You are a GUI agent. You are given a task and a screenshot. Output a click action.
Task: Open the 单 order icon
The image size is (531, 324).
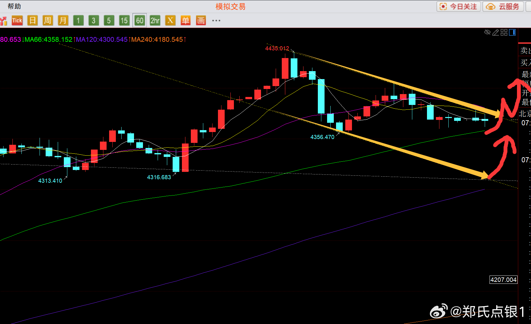pyautogui.click(x=185, y=21)
